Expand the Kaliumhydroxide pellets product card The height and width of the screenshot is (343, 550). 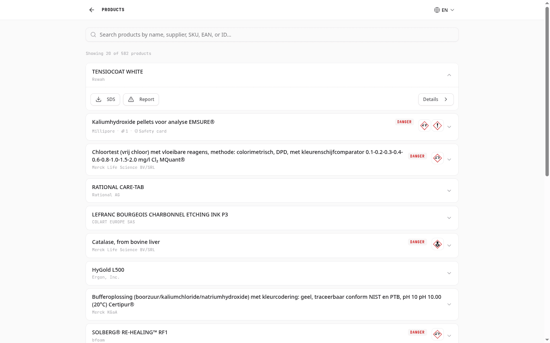coord(449,127)
